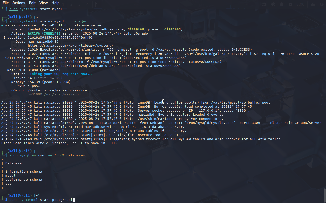Click the 'mysql' row in the databases table
The width and height of the screenshot is (326, 203).
point(10,176)
